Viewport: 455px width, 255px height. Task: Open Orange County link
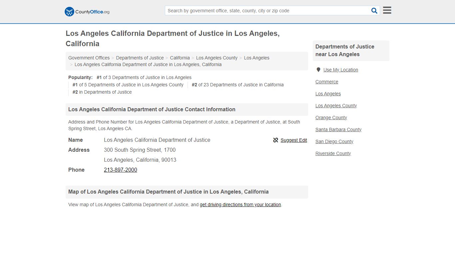[331, 118]
